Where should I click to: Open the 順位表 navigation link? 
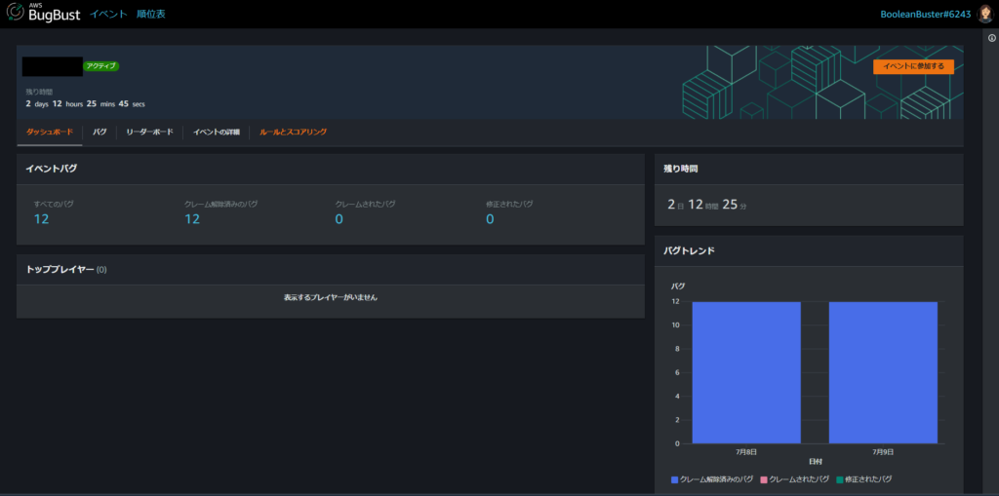coord(151,14)
